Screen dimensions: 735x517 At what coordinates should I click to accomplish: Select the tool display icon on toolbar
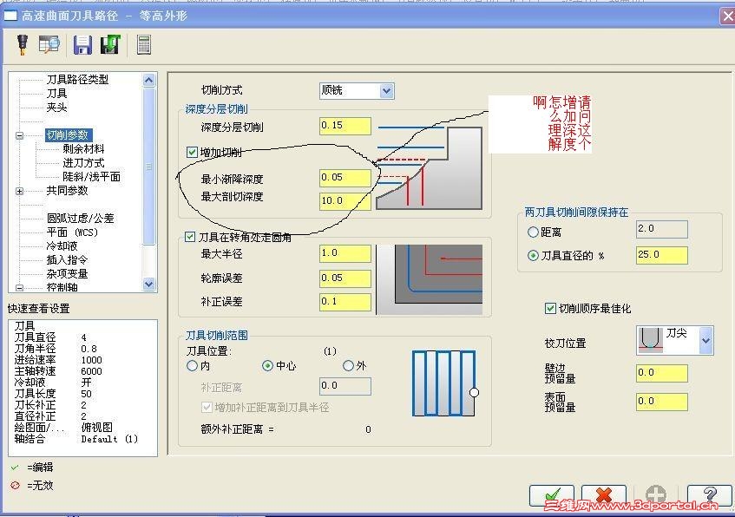(21, 45)
